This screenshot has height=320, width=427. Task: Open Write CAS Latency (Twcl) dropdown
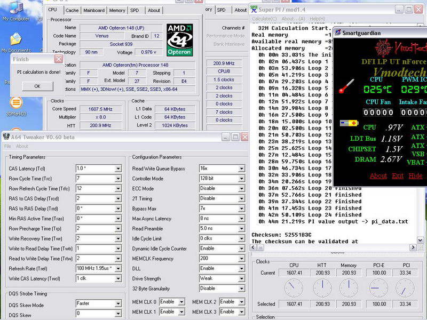[118, 278]
